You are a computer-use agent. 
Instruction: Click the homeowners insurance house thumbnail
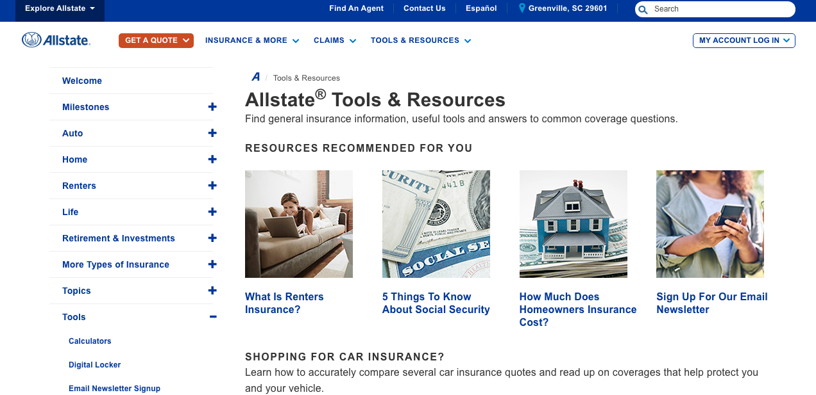[573, 223]
